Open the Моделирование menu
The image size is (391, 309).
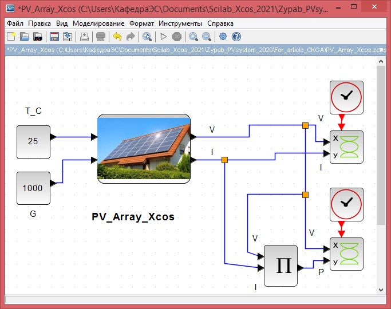98,23
